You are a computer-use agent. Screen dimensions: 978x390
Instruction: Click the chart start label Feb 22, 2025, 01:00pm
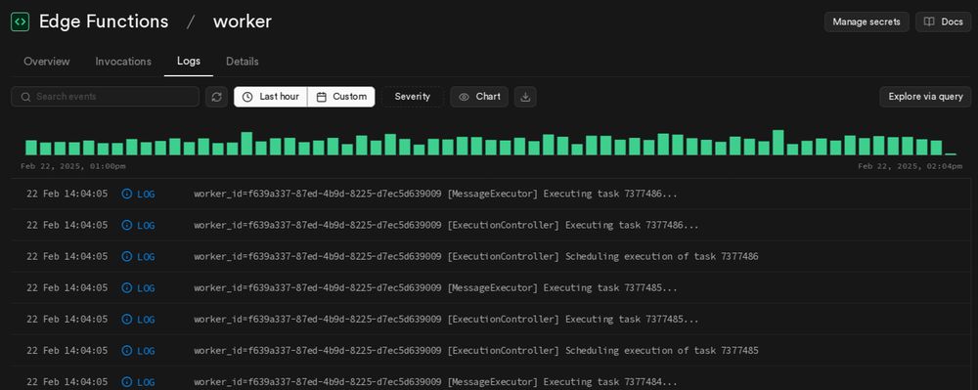[x=73, y=166]
